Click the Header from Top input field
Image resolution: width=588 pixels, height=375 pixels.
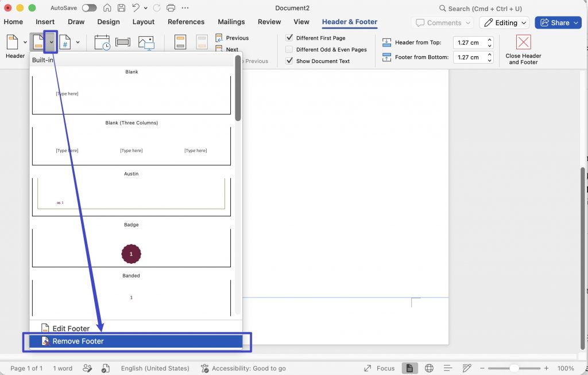click(x=469, y=42)
